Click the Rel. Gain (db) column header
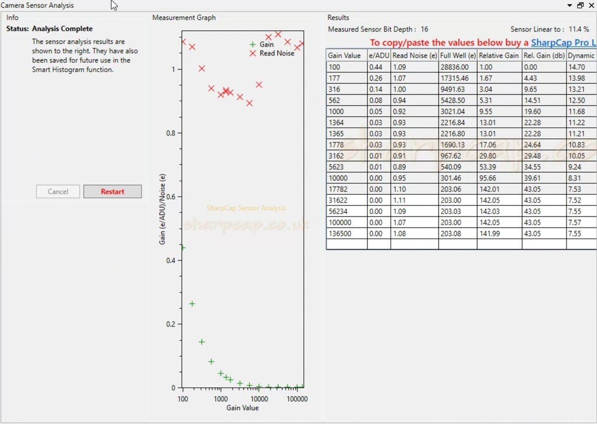The height and width of the screenshot is (424, 597). click(x=544, y=55)
